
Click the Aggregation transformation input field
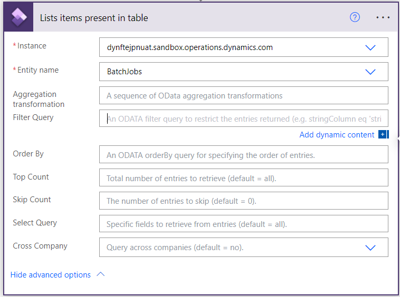pyautogui.click(x=244, y=95)
